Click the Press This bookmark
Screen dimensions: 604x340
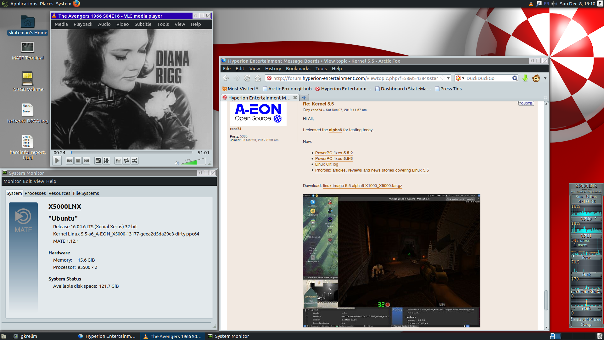coord(448,89)
